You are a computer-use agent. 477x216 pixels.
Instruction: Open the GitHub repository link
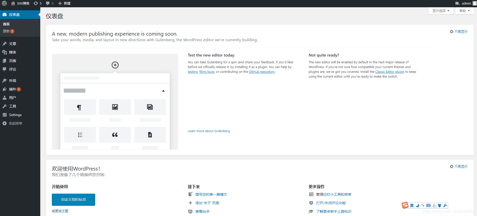[262, 72]
